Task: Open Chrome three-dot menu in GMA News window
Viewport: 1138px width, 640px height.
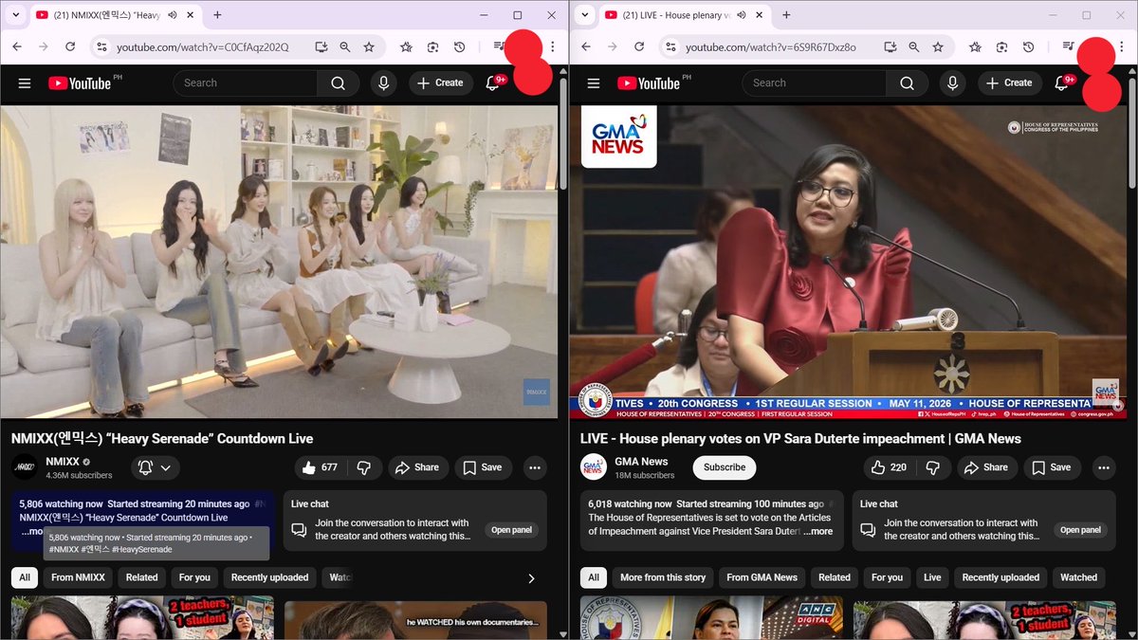Action: [x=1122, y=47]
